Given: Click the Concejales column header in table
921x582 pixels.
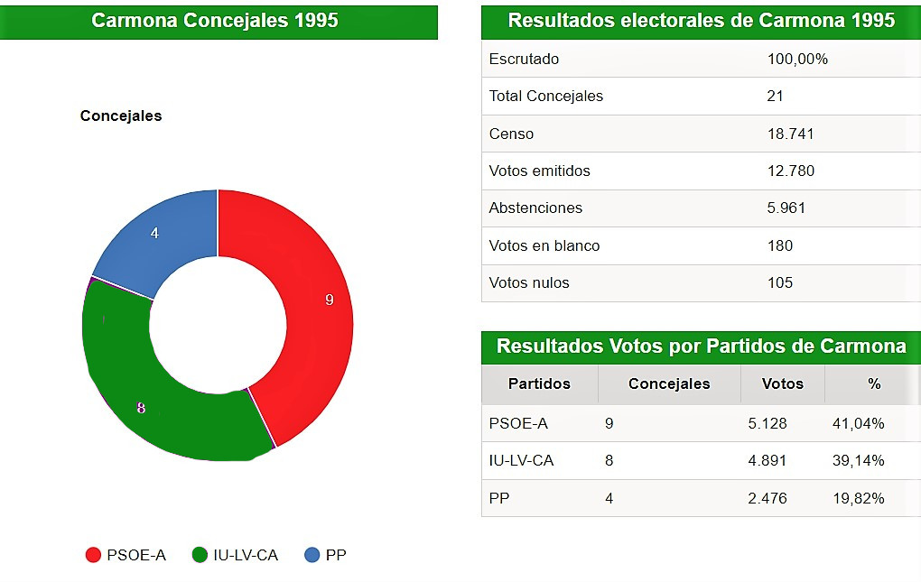Looking at the screenshot, I should pyautogui.click(x=670, y=383).
